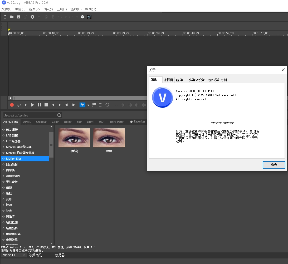Select the dashed-rectangle Selection tool
This screenshot has height=264, width=288.
pos(101,105)
